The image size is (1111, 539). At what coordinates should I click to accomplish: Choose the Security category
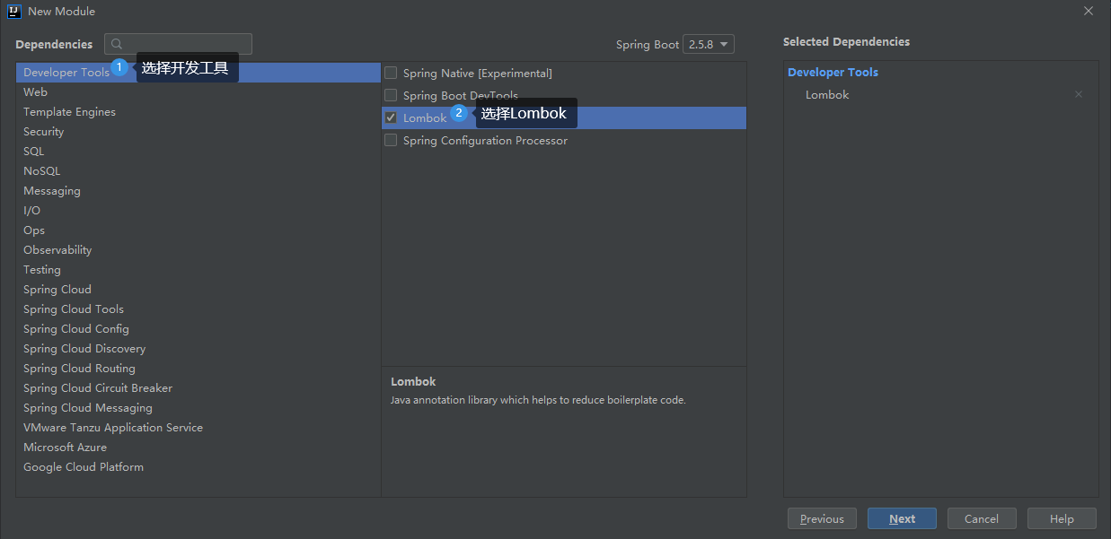198,131
